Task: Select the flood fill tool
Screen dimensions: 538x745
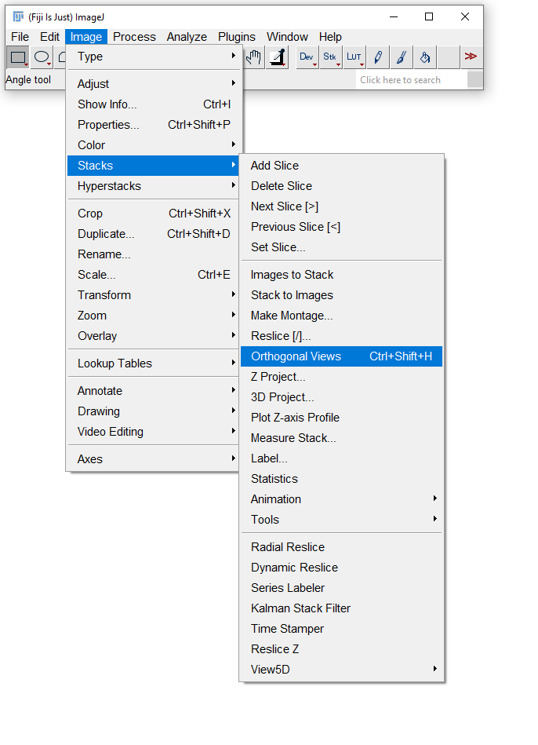Action: click(x=425, y=57)
